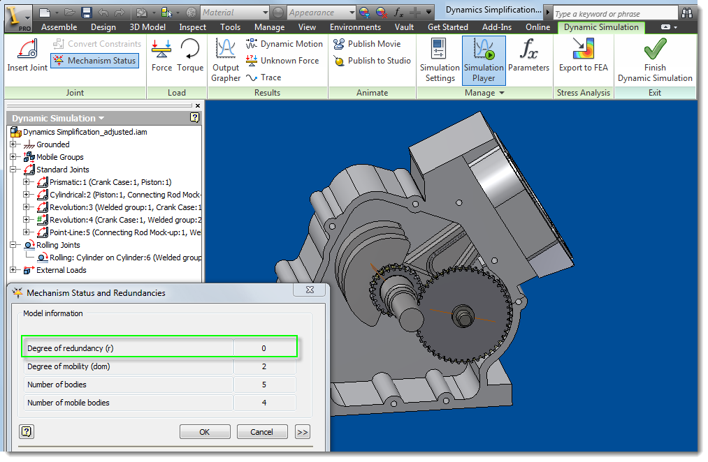Expand the Mobile Groups node
This screenshot has height=462, width=708.
[13, 157]
